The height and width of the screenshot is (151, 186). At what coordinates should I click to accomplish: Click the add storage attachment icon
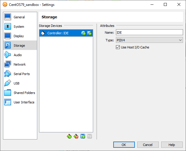(x=83, y=136)
